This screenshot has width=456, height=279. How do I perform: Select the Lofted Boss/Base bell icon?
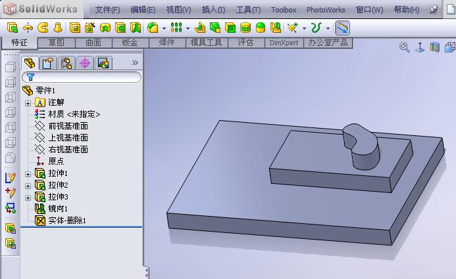(x=58, y=28)
